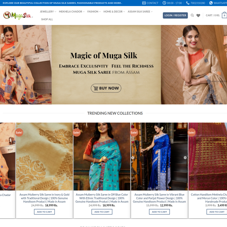Click the WhatsApp icon in top bar
Image resolution: width=227 pixels, height=227 pixels.
pos(211,3)
